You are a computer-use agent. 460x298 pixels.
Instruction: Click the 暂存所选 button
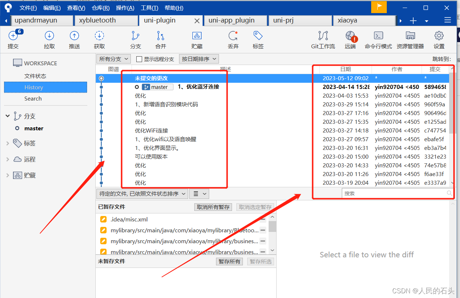coord(261,262)
